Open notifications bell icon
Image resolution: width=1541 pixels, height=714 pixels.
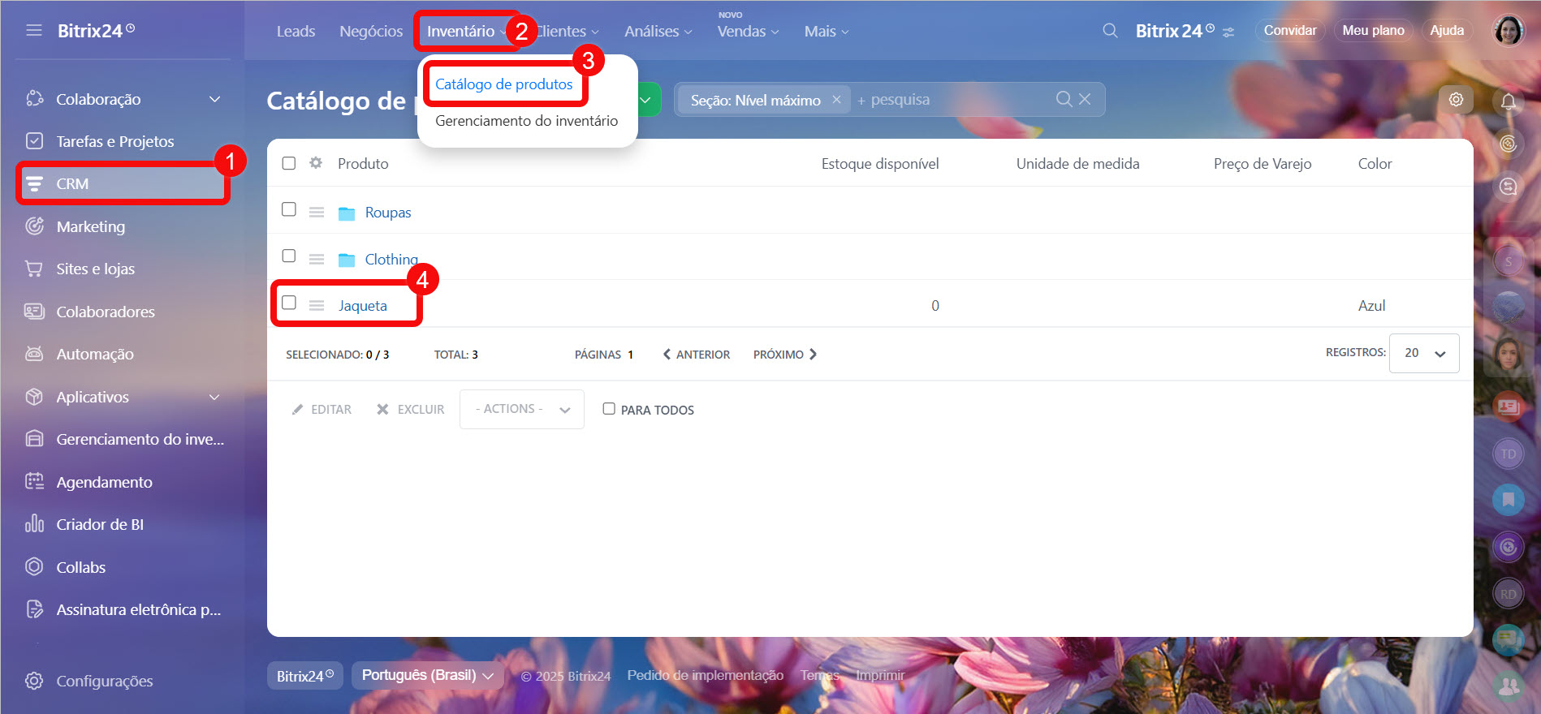[1509, 101]
